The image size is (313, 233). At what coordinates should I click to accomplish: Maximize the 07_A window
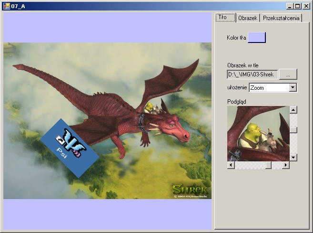(297, 6)
